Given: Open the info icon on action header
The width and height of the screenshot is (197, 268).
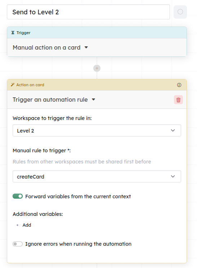Looking at the screenshot, I should pyautogui.click(x=179, y=85).
